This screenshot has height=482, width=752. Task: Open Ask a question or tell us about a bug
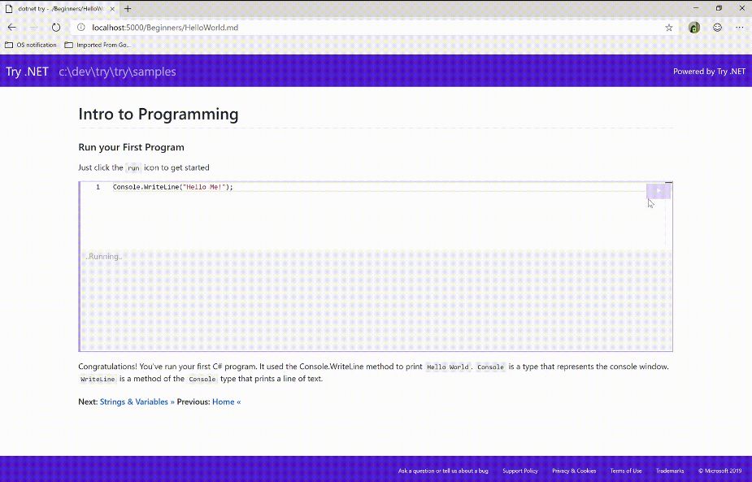click(x=443, y=471)
